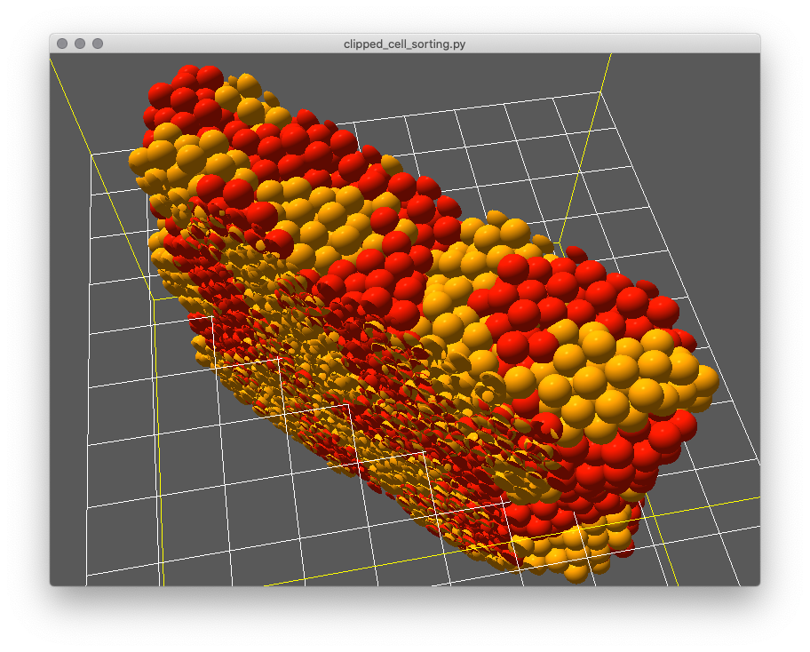The image size is (810, 652).
Task: Click the third gray zoom window button
Action: pyautogui.click(x=98, y=44)
